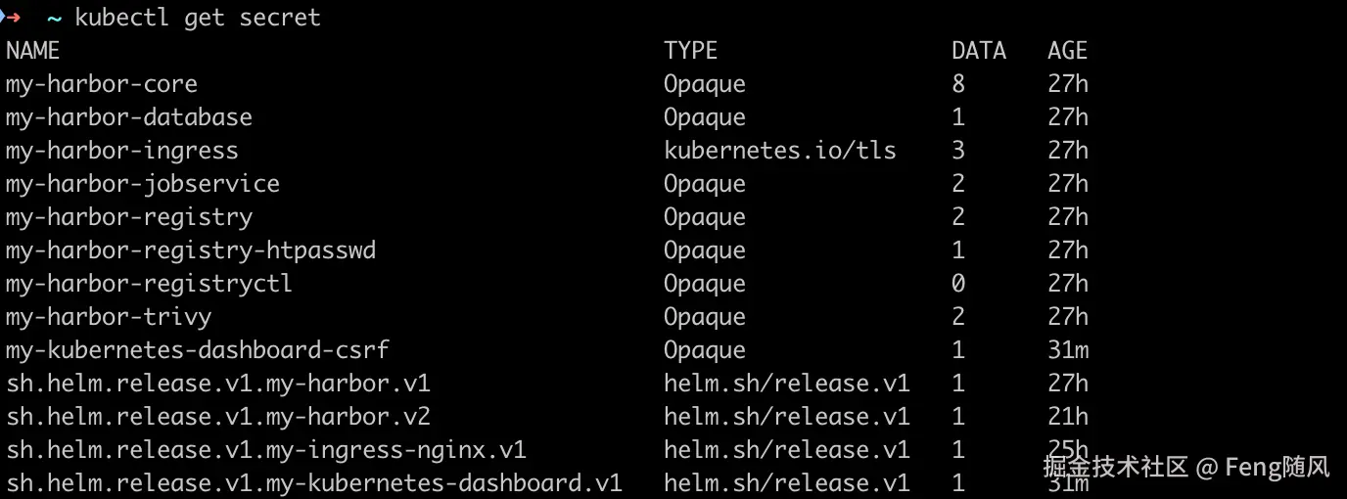Click the my-harbor-registry-htpasswd secret name
Viewport: 1347px width, 499px height.
click(191, 250)
